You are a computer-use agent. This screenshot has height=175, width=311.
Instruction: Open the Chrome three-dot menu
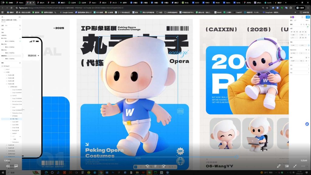pos(309,8)
